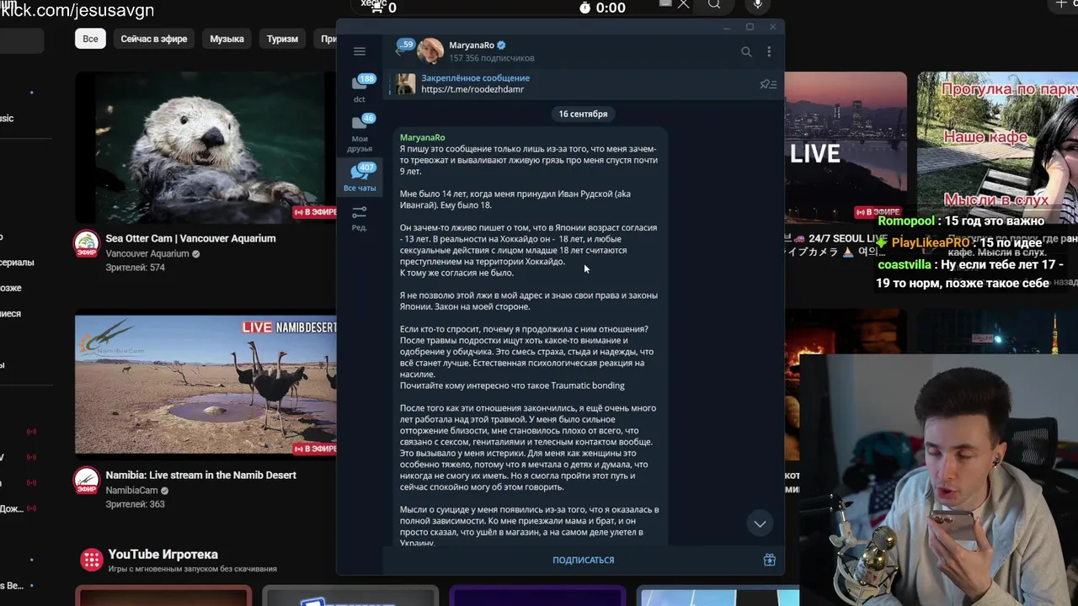Open Namib Desert stream thumbnail
Viewport: 1078px width, 606px height.
(x=205, y=385)
